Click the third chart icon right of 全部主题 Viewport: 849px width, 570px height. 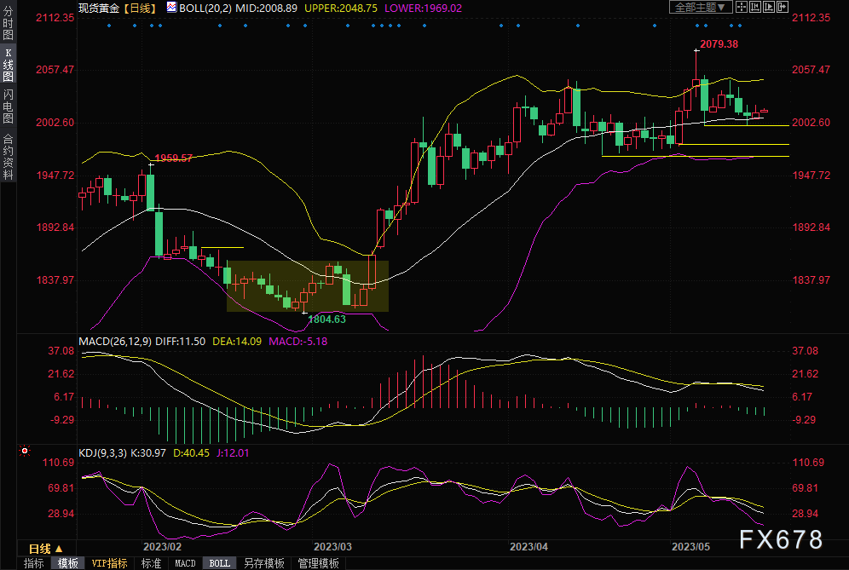[x=767, y=7]
